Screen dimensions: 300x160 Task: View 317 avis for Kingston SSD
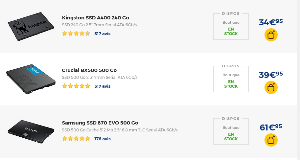pos(102,34)
